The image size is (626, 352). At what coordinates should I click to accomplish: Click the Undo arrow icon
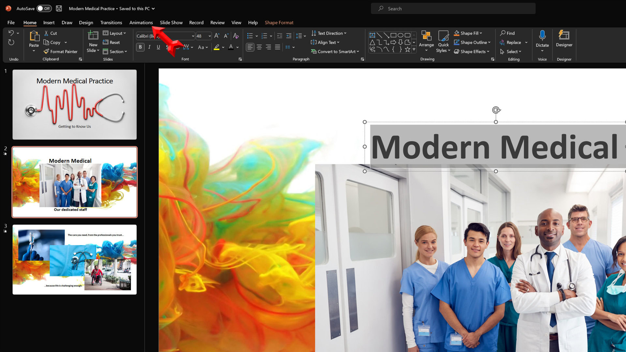point(11,33)
